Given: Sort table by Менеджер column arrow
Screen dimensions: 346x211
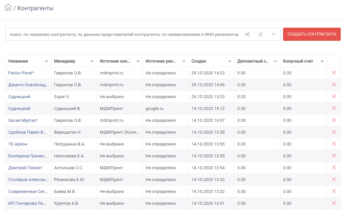Looking at the screenshot, I should (x=92, y=61).
